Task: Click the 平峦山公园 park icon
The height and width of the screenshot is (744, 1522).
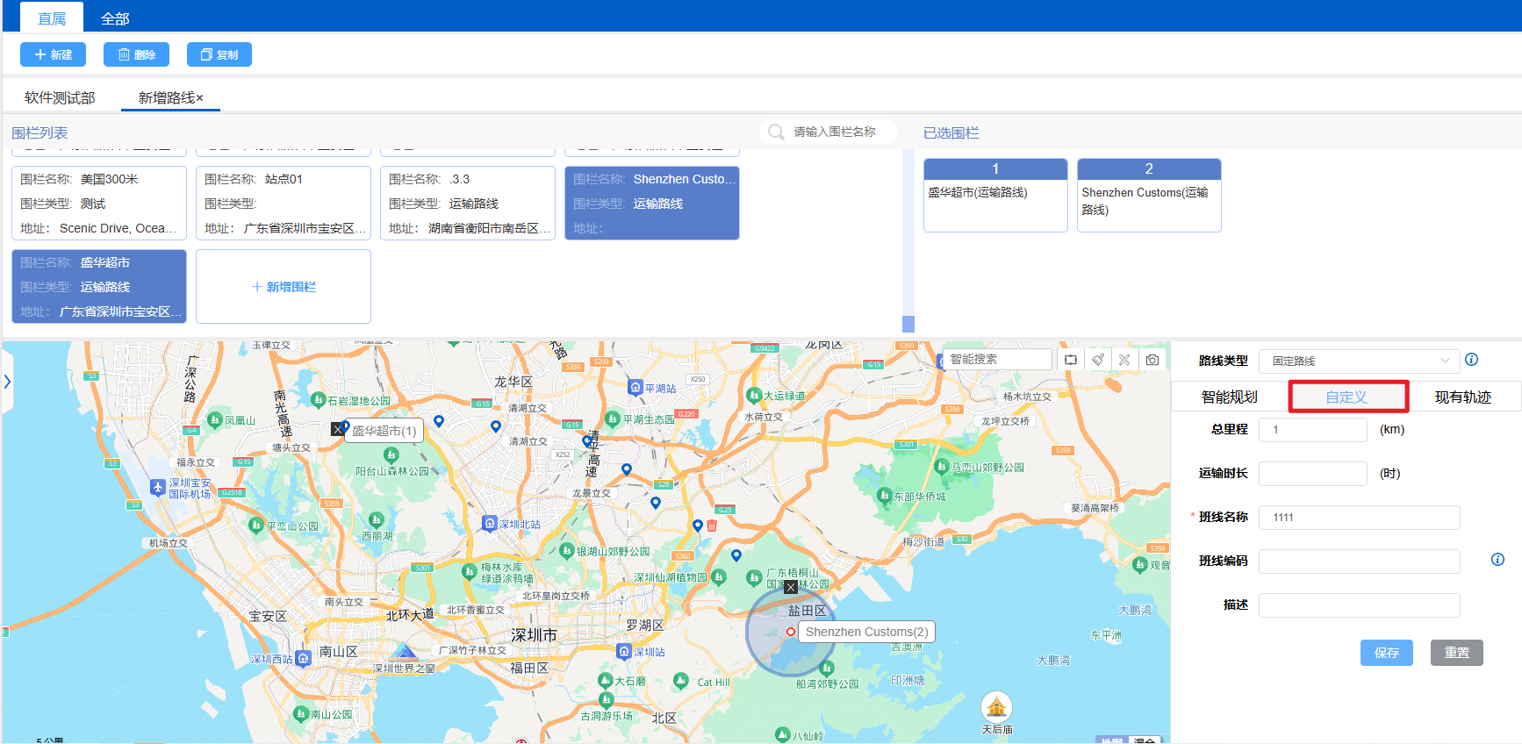Action: pos(256,525)
